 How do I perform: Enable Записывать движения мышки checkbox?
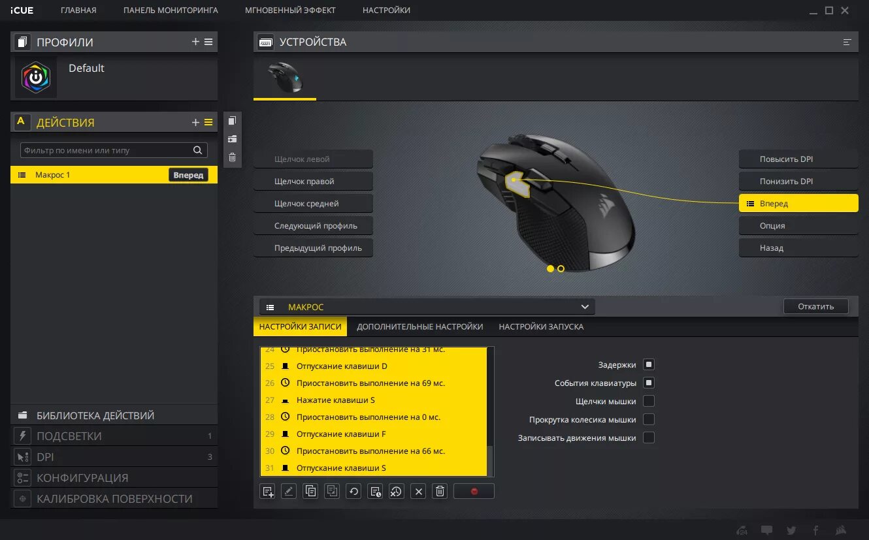click(x=649, y=437)
